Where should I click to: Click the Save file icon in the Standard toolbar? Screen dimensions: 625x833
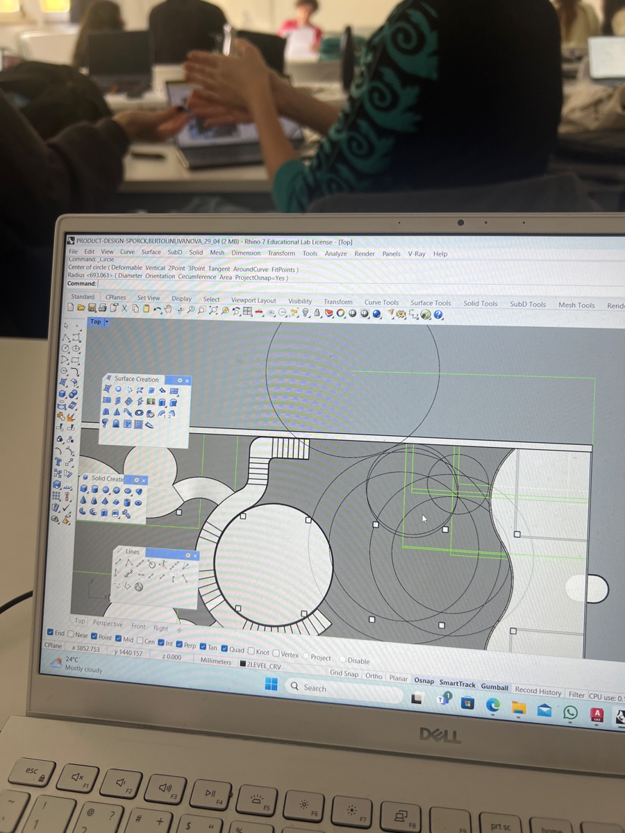pyautogui.click(x=91, y=308)
